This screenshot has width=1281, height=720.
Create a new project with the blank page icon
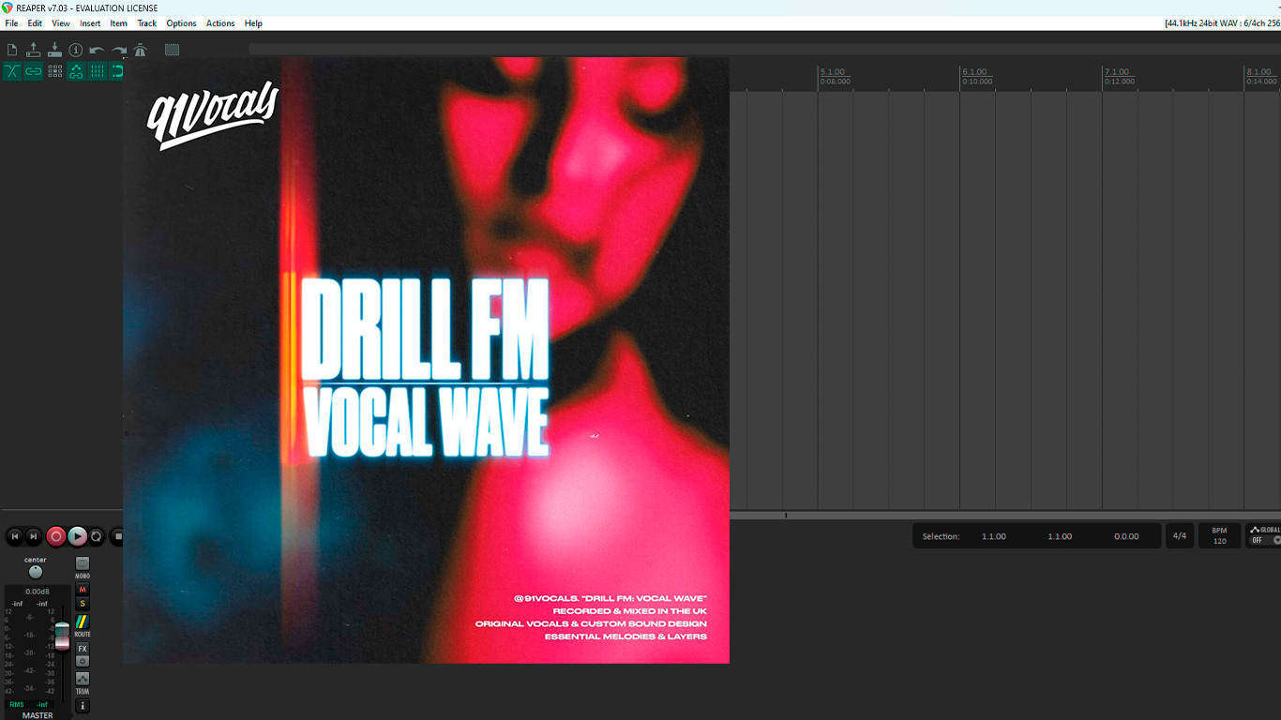[x=12, y=50]
